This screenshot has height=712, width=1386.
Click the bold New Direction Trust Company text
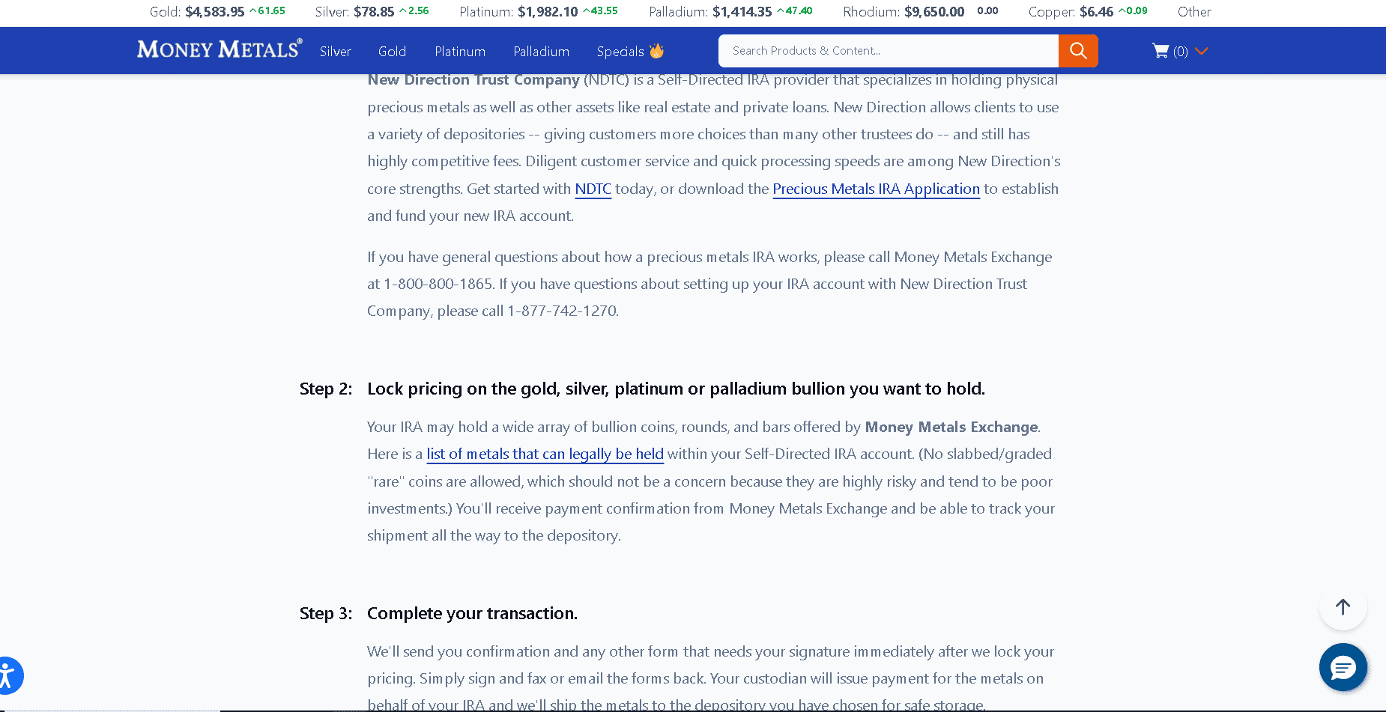click(x=473, y=79)
